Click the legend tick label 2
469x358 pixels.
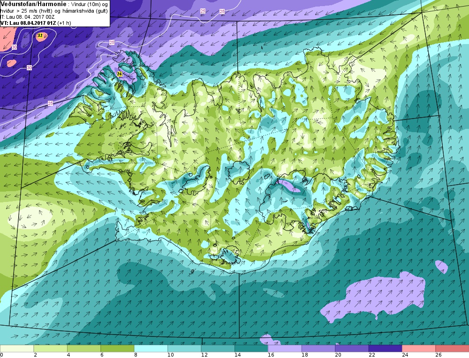pos(35,355)
